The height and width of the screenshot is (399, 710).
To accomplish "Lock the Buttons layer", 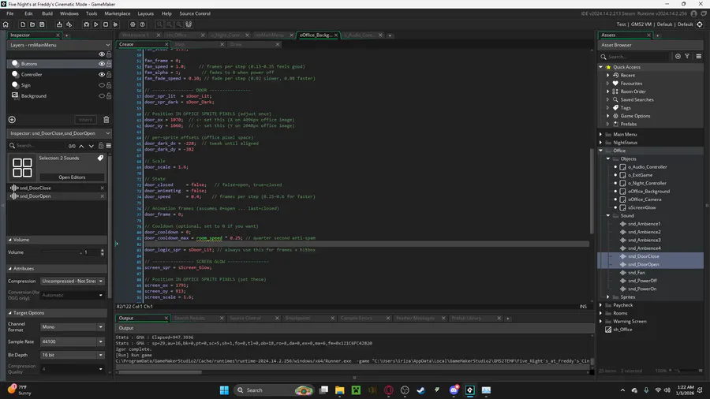I will click(109, 64).
